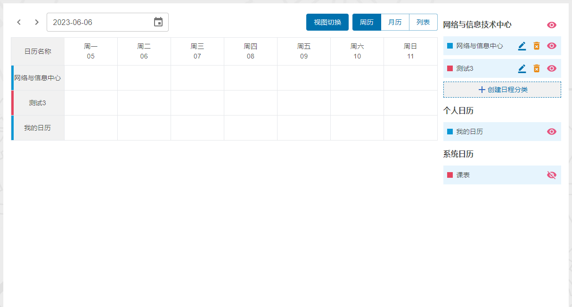
Task: Select the 周历 week view tab
Action: [367, 22]
